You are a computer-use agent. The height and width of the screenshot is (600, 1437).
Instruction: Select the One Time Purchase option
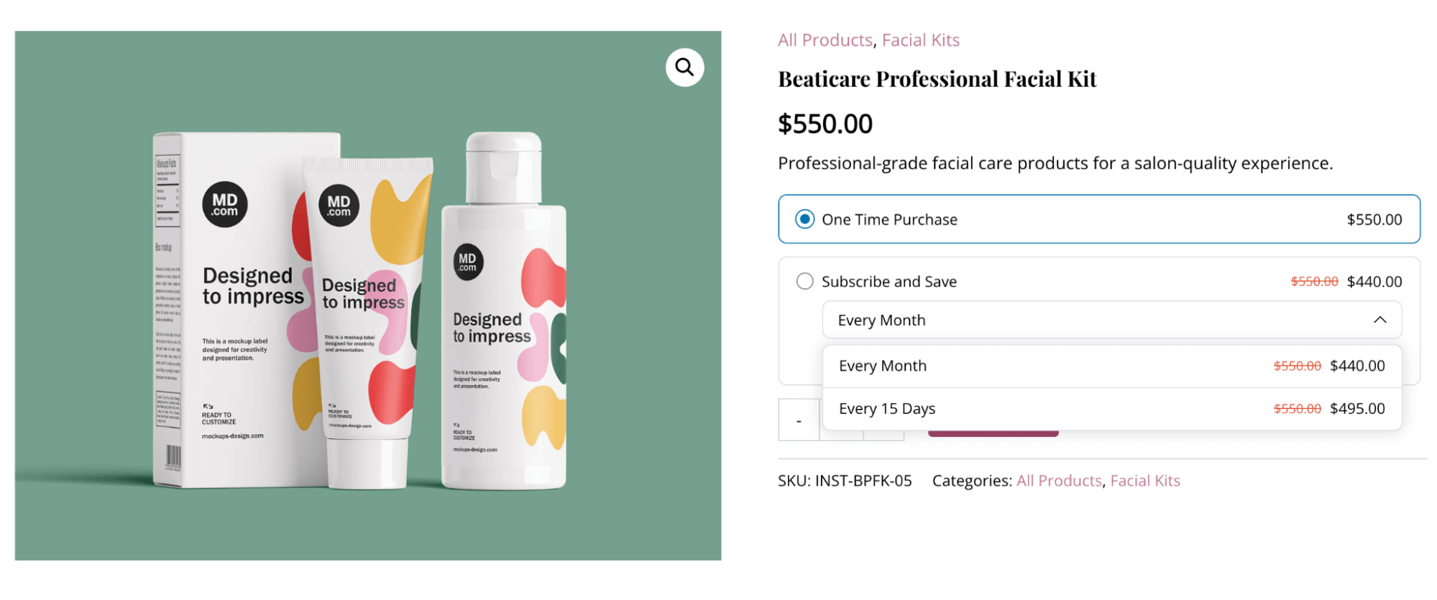pyautogui.click(x=889, y=219)
